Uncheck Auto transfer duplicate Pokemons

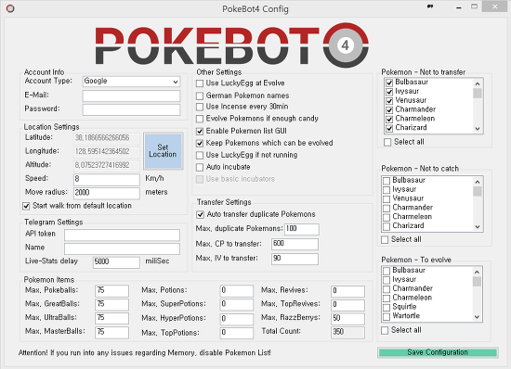(x=200, y=214)
